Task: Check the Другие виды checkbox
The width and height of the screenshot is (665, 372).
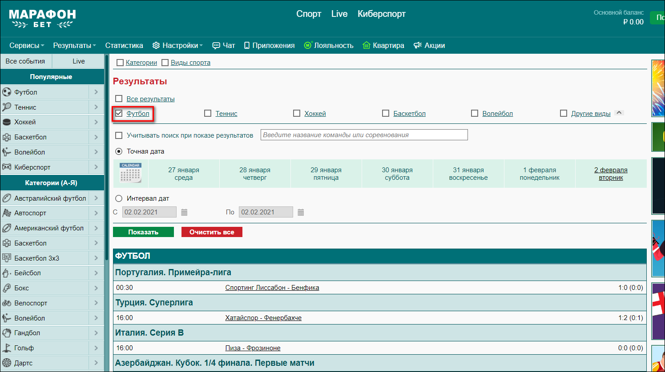Action: 564,113
